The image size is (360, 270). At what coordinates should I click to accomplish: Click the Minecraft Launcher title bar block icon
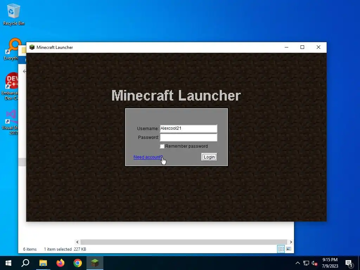pos(32,47)
